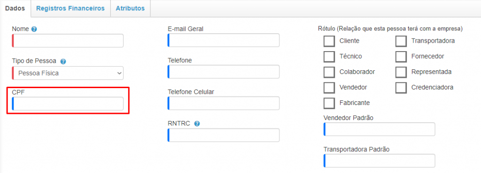Select the Vendedor checkbox

pos(329,88)
